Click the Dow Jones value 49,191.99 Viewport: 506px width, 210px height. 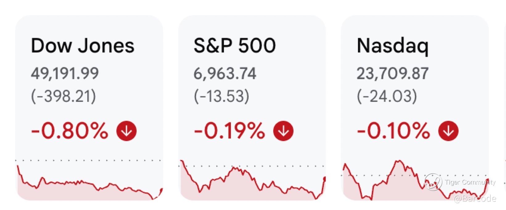coord(65,73)
